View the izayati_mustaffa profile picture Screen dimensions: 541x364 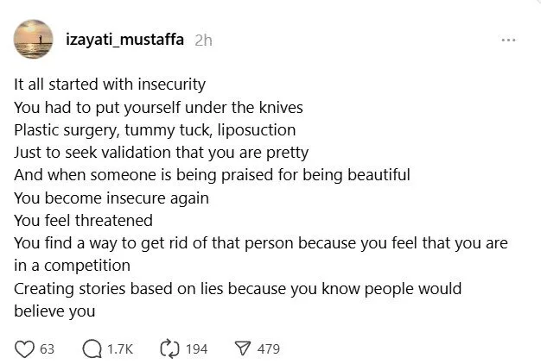(33, 39)
